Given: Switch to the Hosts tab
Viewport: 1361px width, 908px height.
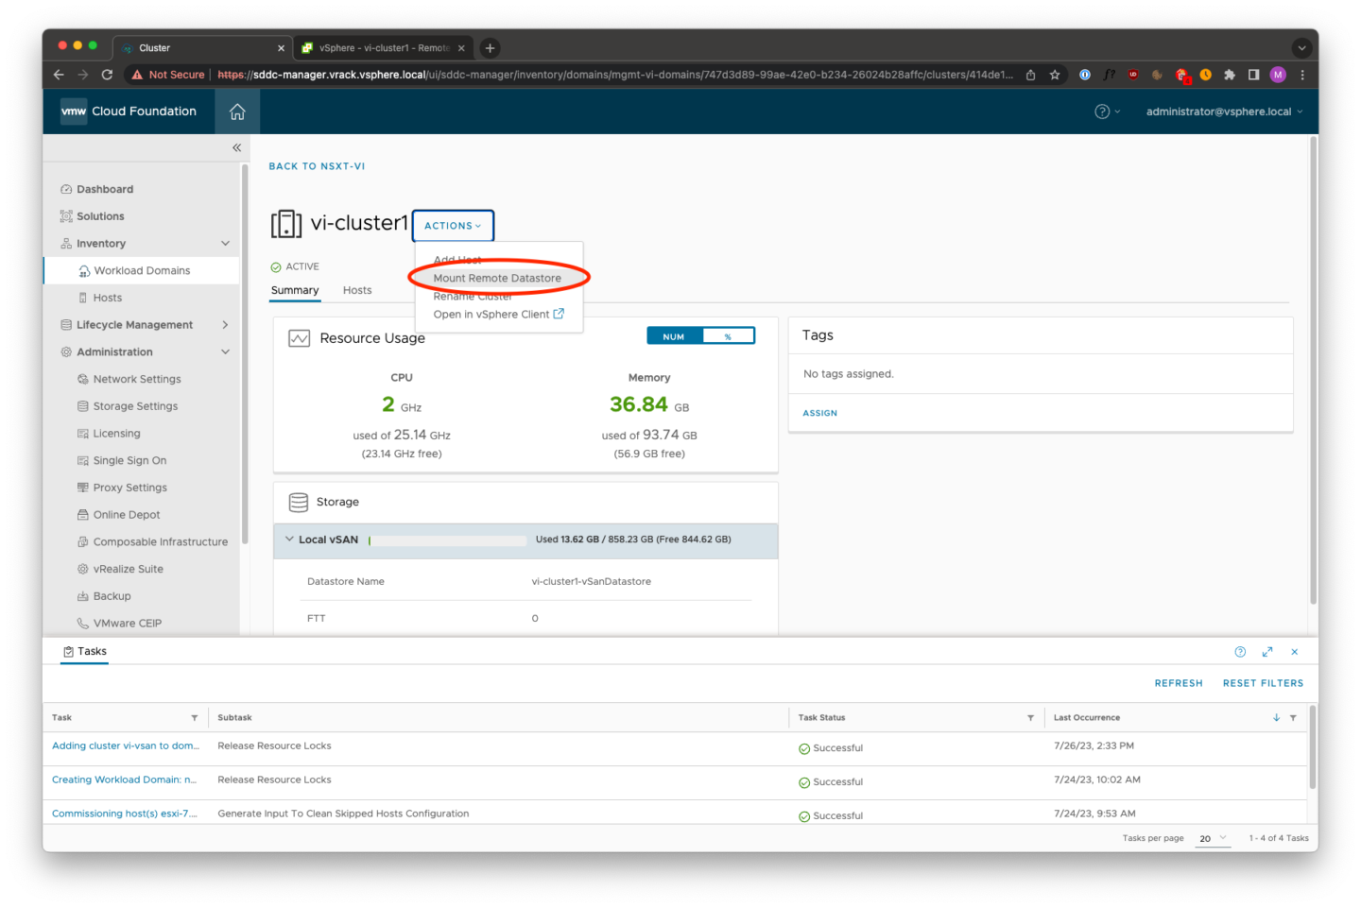Looking at the screenshot, I should [356, 290].
